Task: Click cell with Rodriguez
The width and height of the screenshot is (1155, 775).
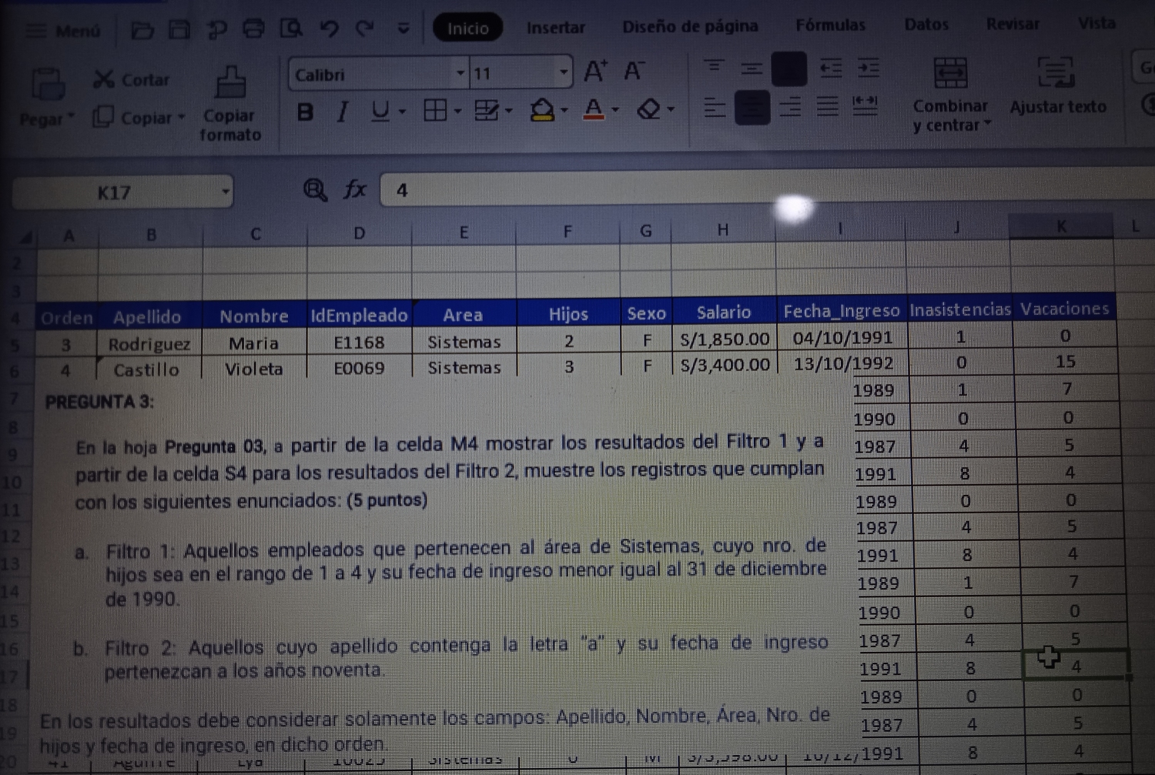Action: pyautogui.click(x=149, y=344)
